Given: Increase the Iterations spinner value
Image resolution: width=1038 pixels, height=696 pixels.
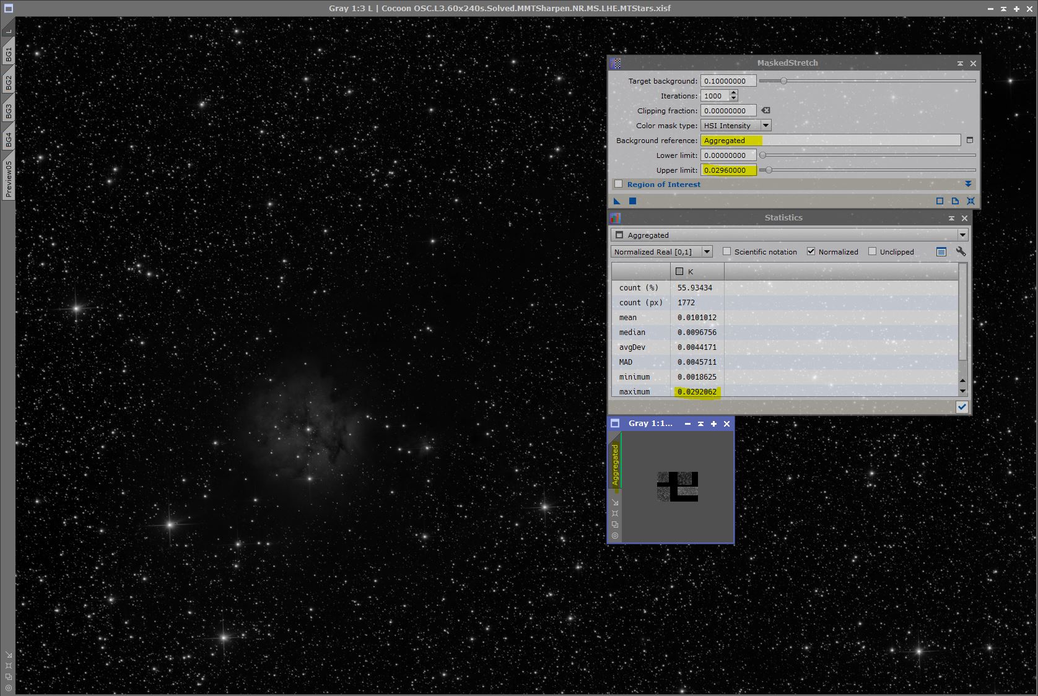Looking at the screenshot, I should (x=734, y=93).
